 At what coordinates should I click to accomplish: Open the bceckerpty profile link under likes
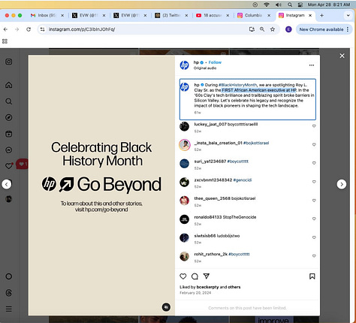(x=207, y=287)
